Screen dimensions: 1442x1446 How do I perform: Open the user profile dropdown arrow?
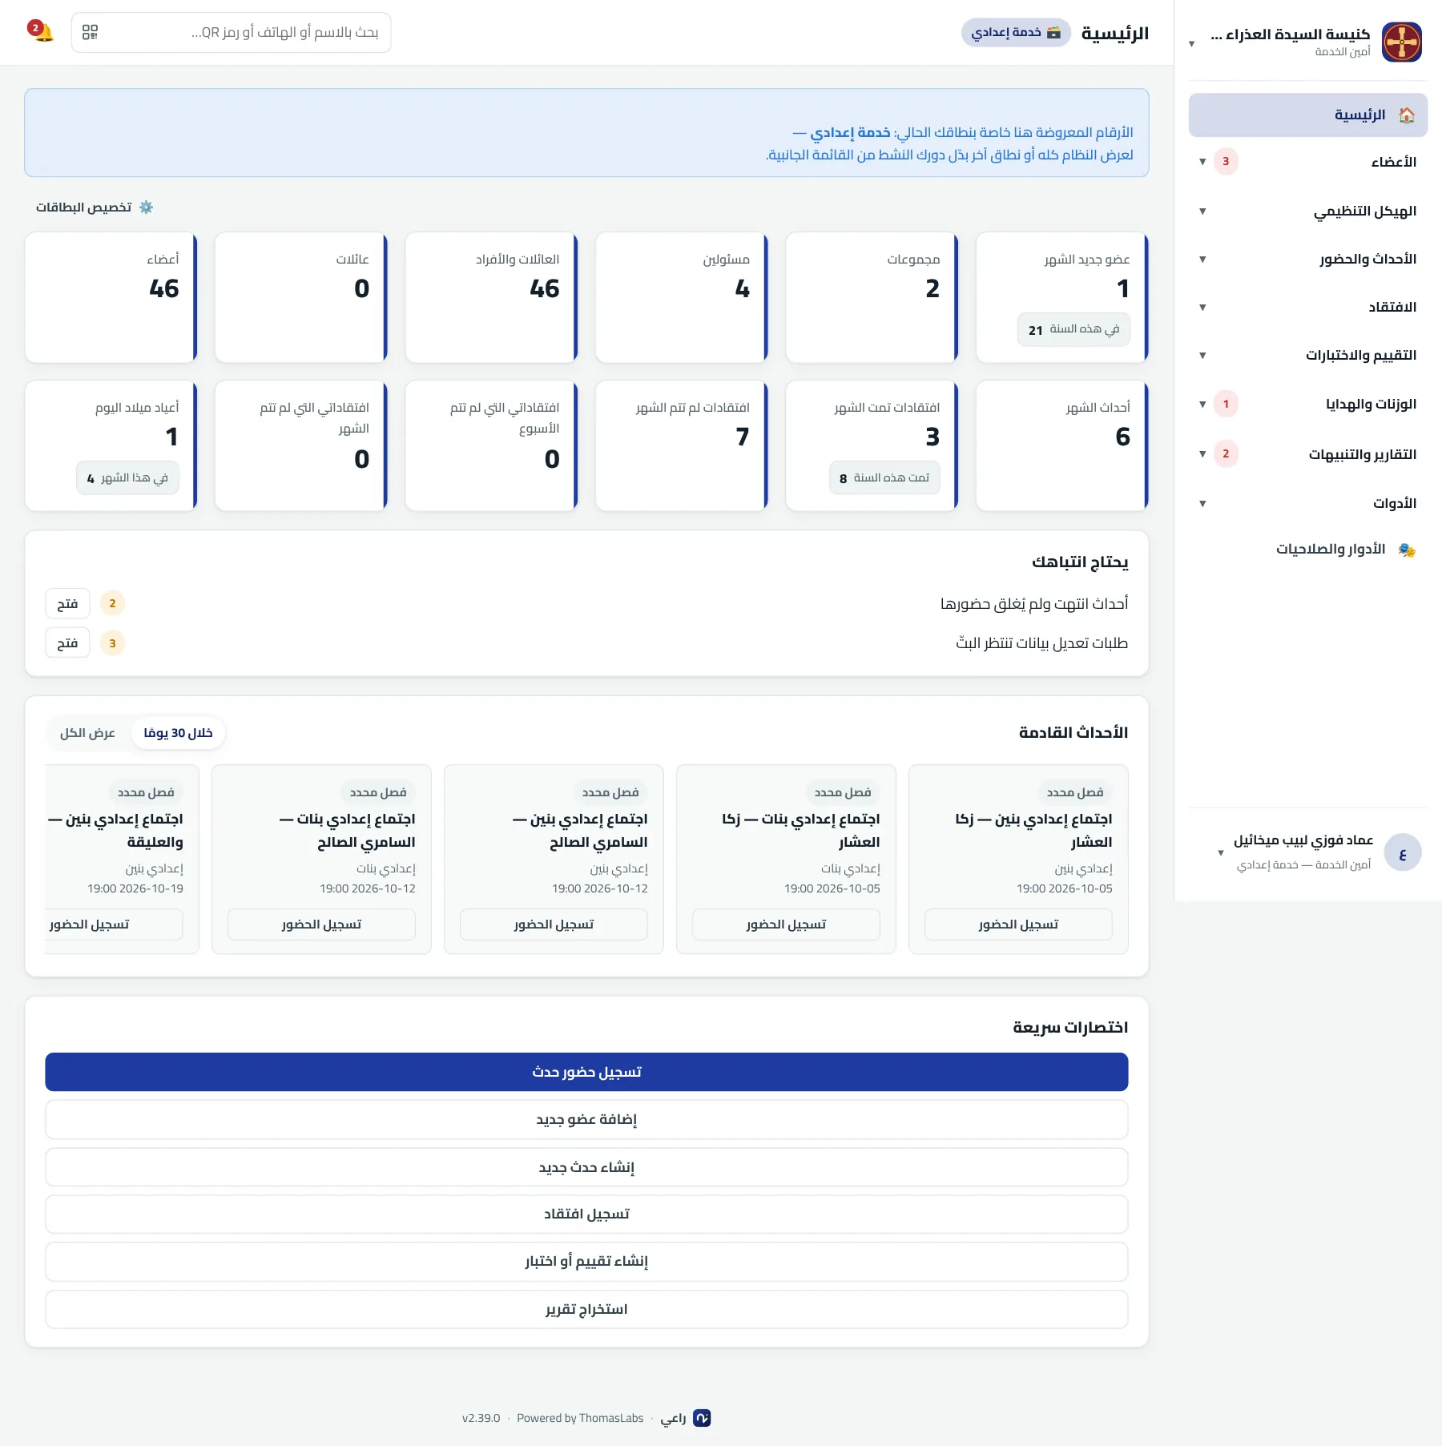click(x=1220, y=853)
